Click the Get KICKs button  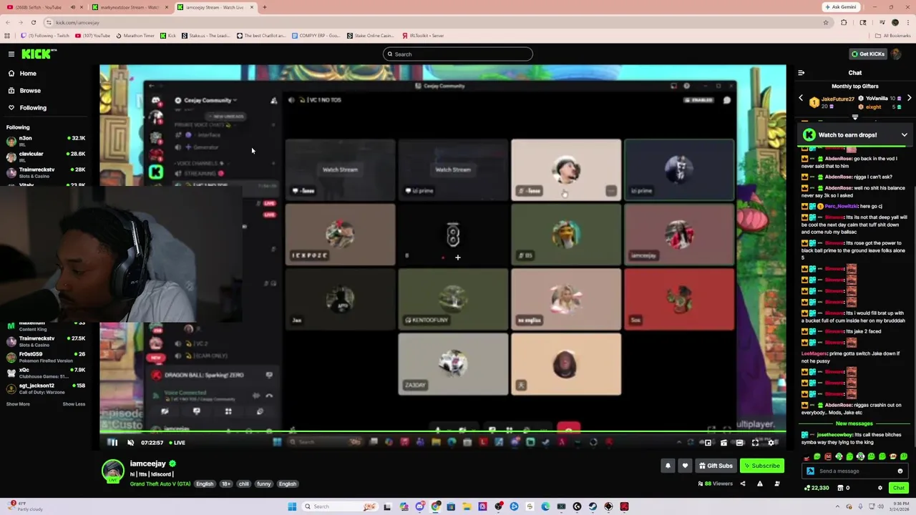pyautogui.click(x=867, y=54)
